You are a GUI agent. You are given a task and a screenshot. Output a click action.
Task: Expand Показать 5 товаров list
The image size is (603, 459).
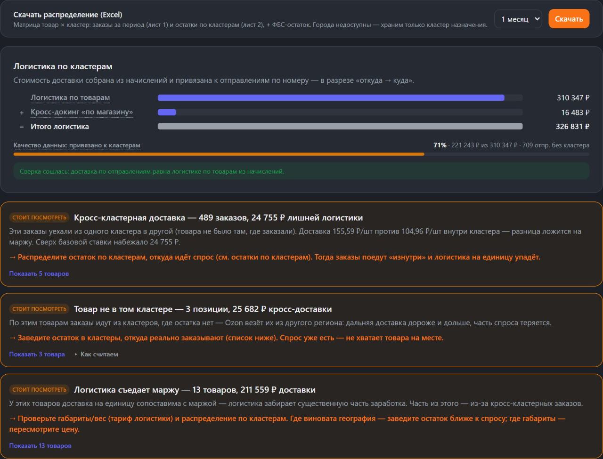pyautogui.click(x=39, y=274)
